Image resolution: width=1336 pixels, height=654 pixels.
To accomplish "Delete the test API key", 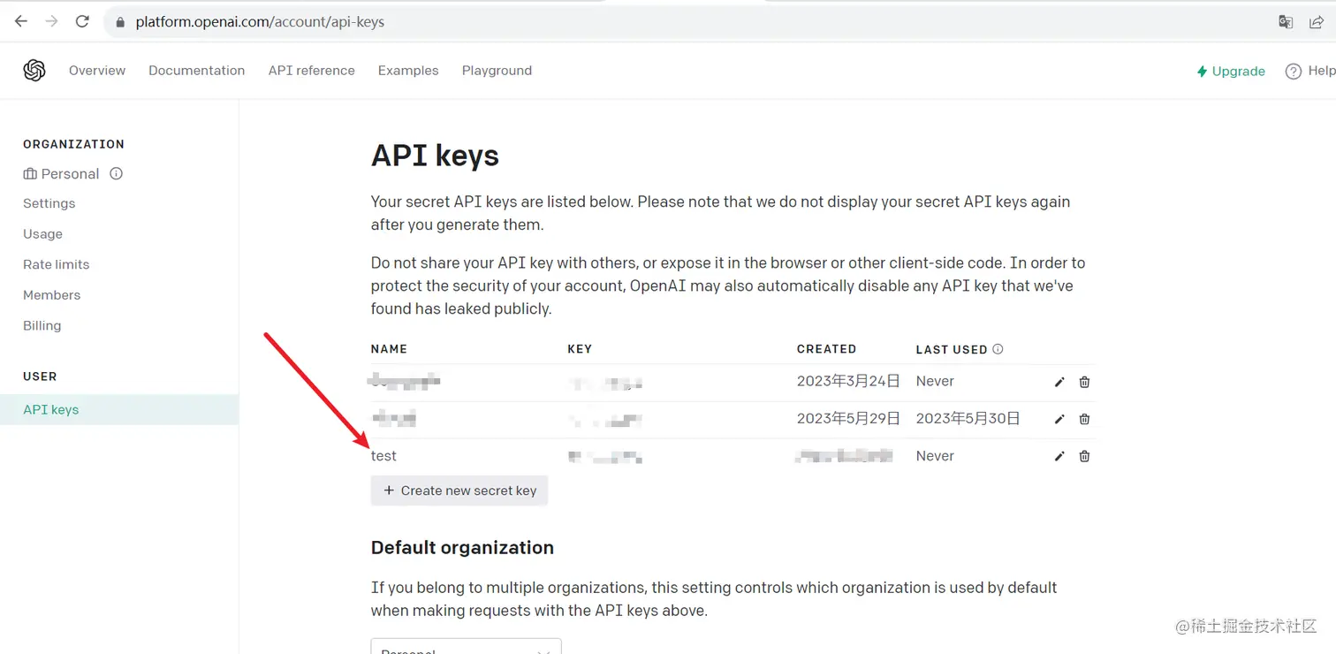I will [x=1084, y=456].
